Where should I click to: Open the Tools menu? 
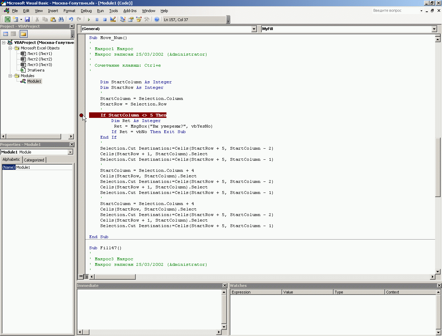(114, 11)
